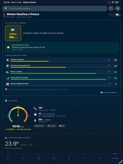Tap the 1010 hPa pressure reading
Screen dimensions: 123x164
point(18,126)
